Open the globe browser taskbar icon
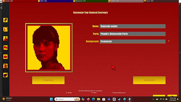The height and width of the screenshot is (102, 181). pos(125,99)
